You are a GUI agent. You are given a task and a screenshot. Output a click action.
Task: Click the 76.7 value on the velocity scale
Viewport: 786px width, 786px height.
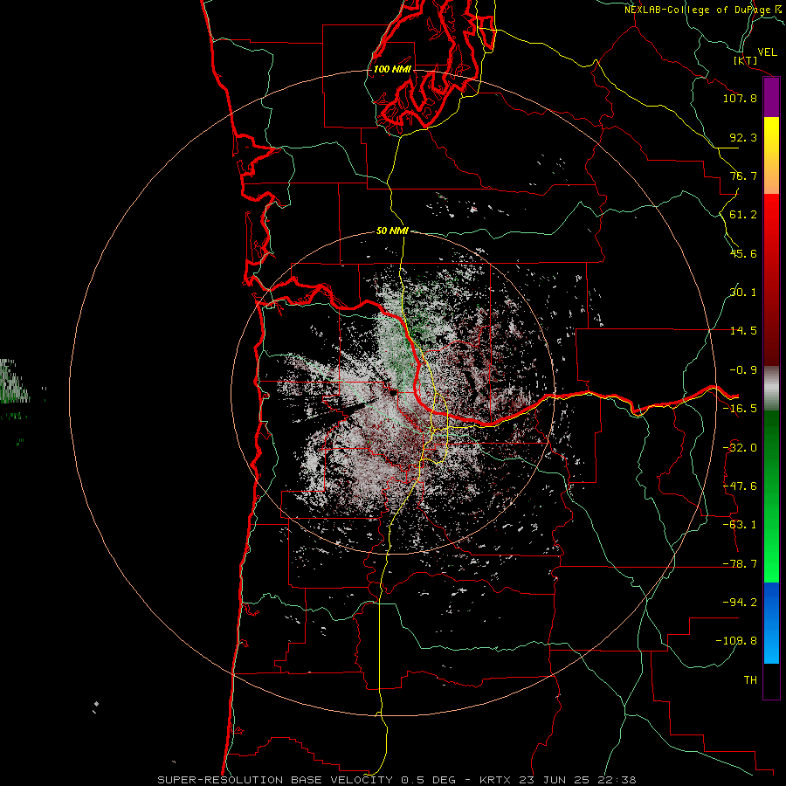click(743, 176)
